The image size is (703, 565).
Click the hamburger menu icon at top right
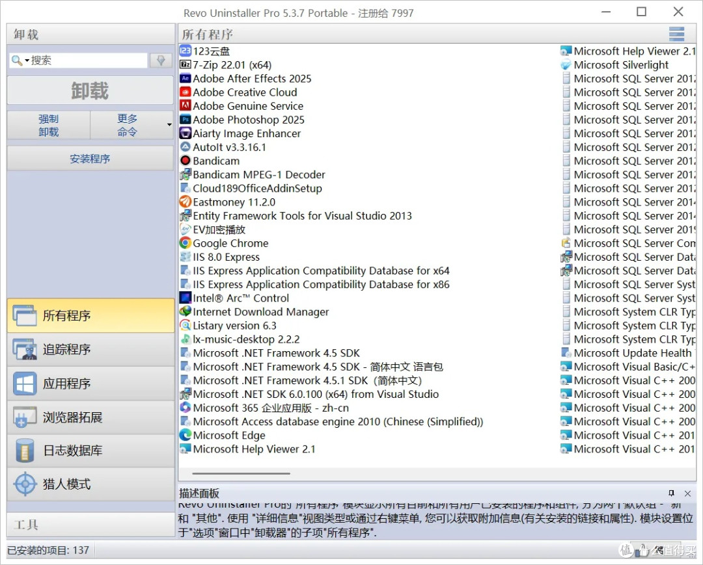point(676,34)
